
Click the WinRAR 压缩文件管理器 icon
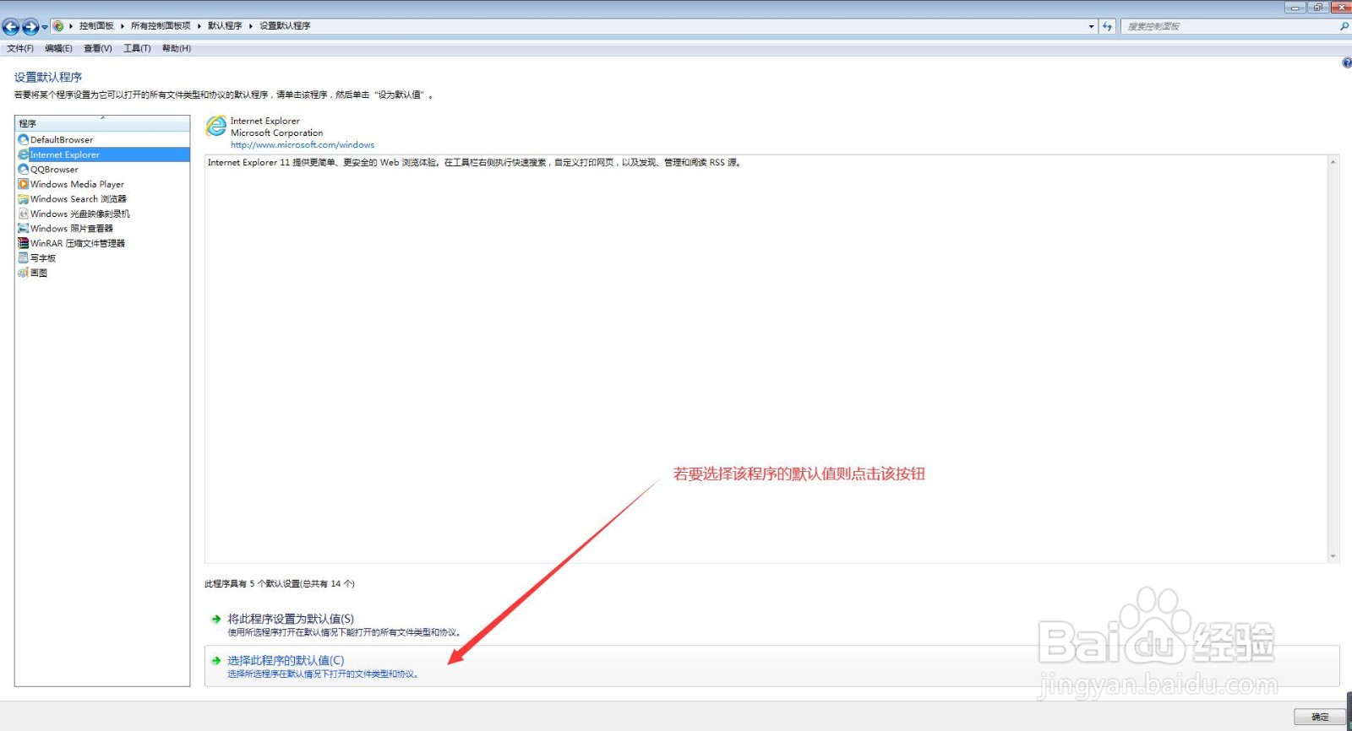(x=24, y=243)
